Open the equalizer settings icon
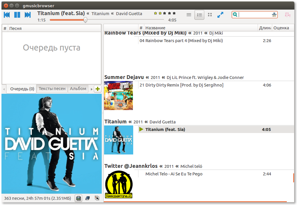 coord(288,15)
